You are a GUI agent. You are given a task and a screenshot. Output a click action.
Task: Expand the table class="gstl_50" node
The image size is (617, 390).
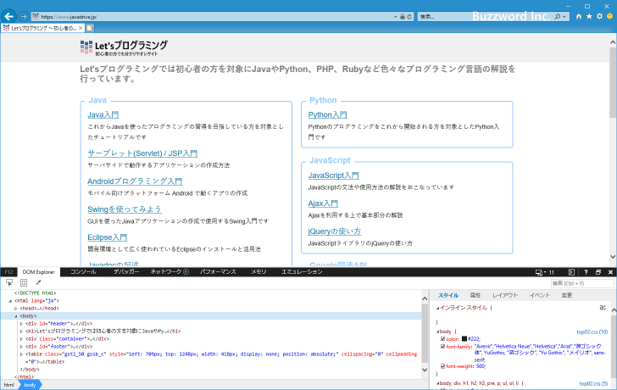point(21,354)
